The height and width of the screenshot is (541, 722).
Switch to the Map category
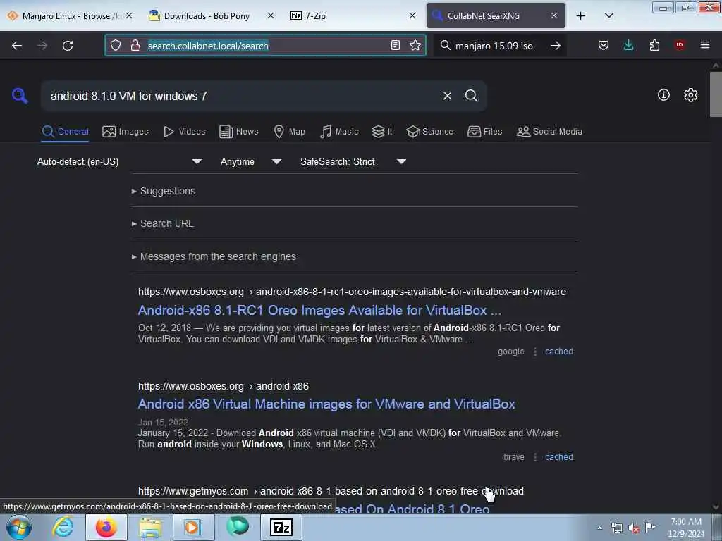click(x=290, y=132)
